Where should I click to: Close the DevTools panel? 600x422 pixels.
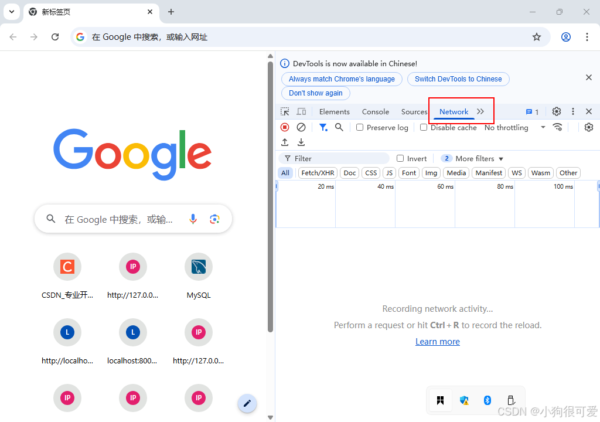[x=589, y=111]
